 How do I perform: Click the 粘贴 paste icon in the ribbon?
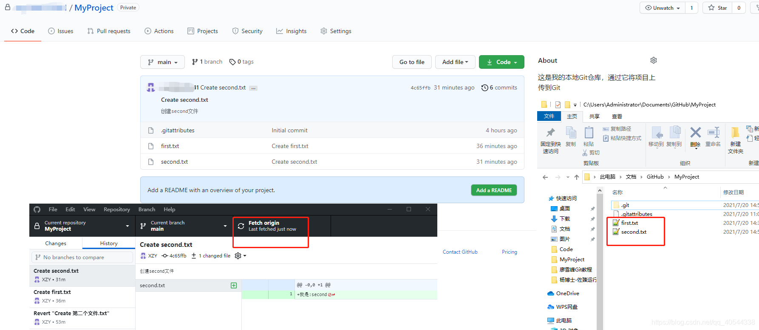[589, 133]
